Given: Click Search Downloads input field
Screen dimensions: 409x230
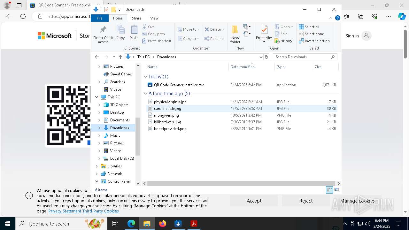Looking at the screenshot, I should coord(305,57).
